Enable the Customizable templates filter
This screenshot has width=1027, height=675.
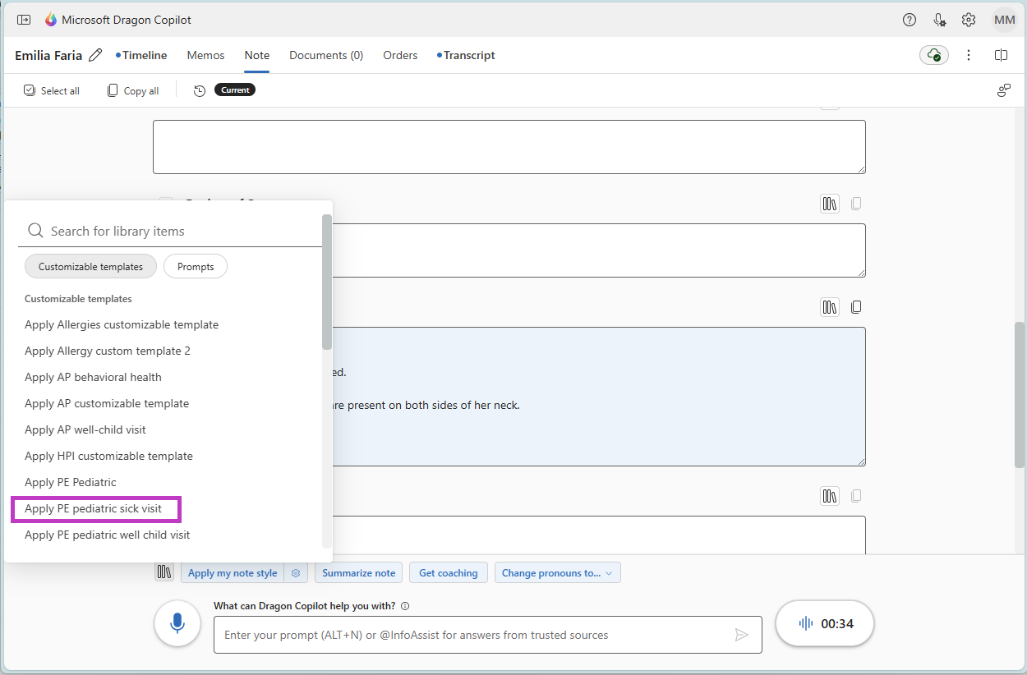click(x=90, y=266)
